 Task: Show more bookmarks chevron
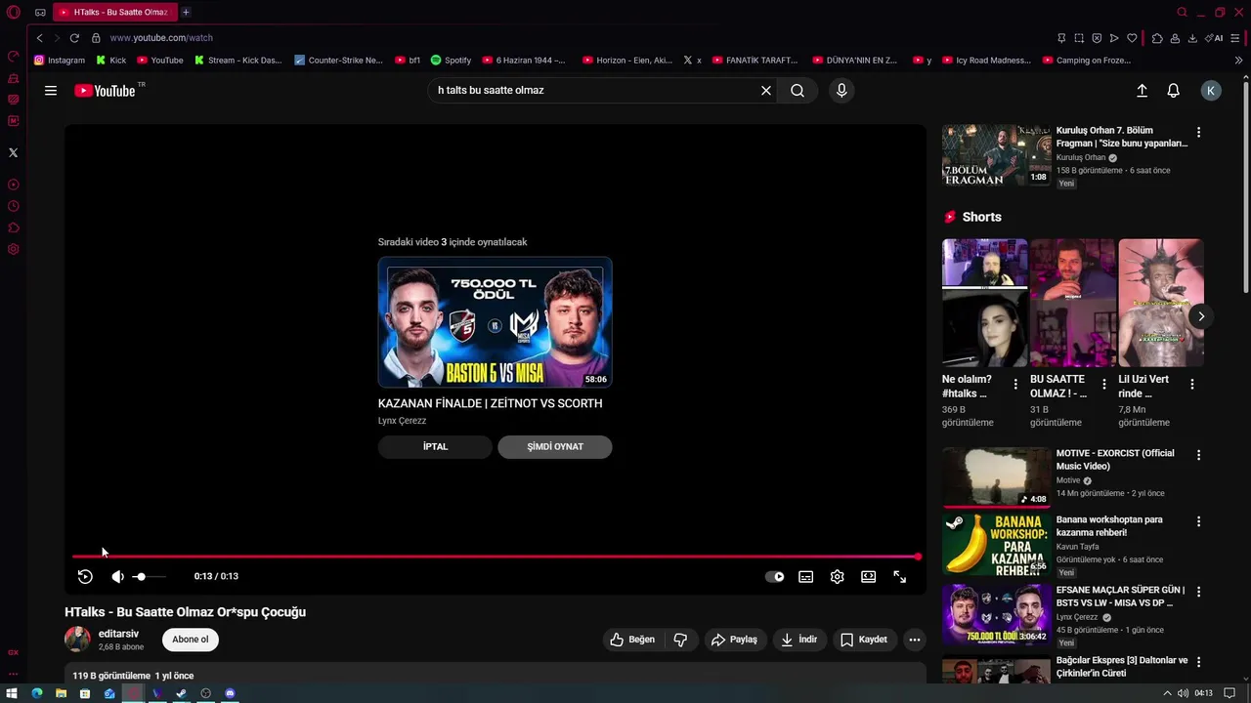[x=1239, y=61]
